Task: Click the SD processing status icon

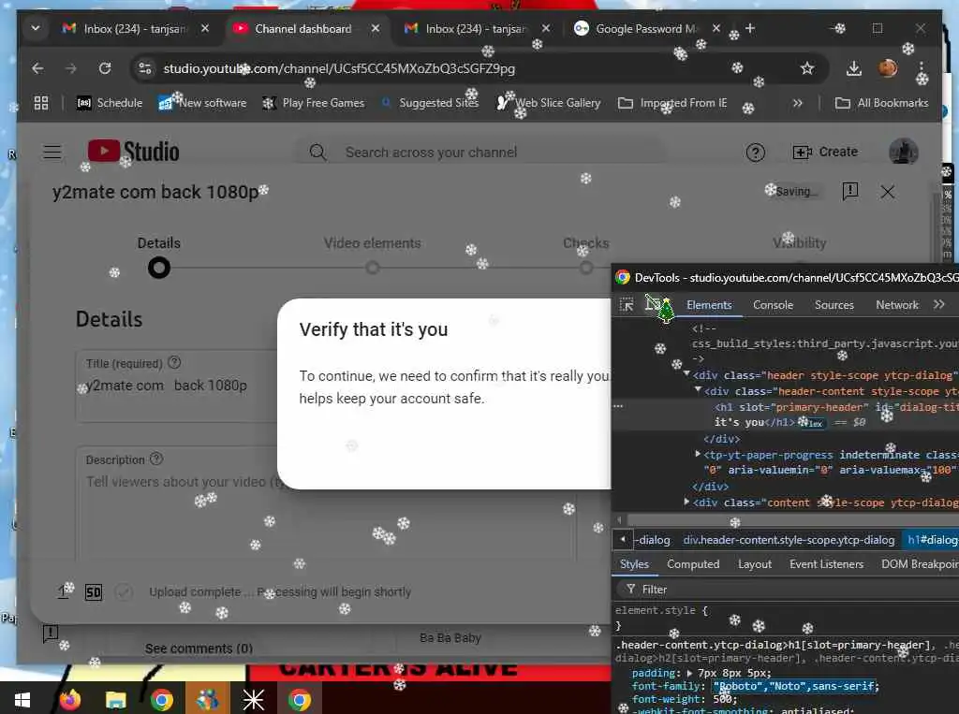Action: point(94,591)
